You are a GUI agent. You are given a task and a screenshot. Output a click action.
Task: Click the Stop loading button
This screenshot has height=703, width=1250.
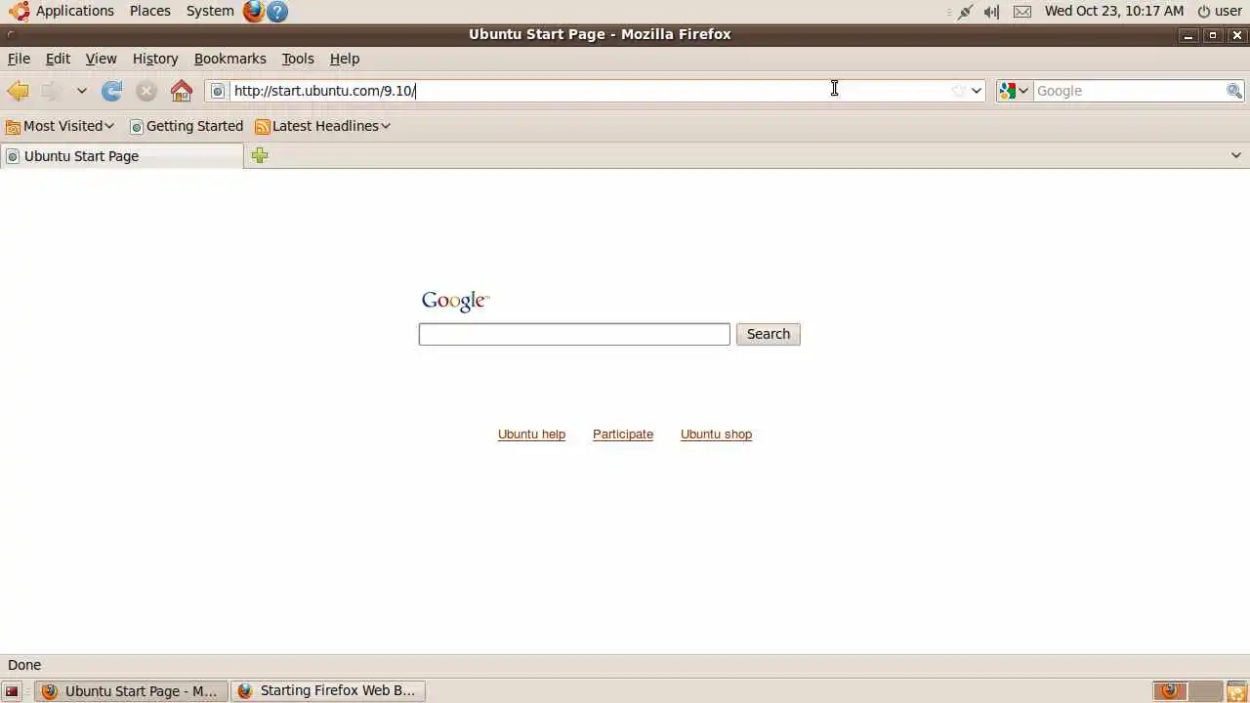[x=146, y=91]
